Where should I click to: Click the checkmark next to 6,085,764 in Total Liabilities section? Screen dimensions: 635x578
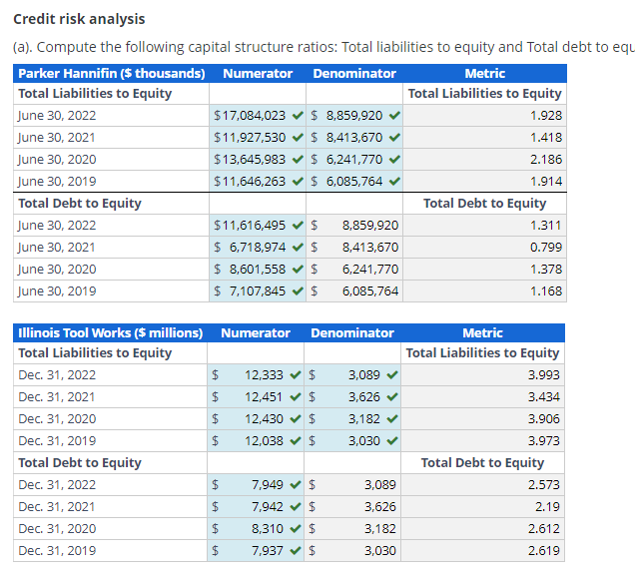(x=394, y=181)
